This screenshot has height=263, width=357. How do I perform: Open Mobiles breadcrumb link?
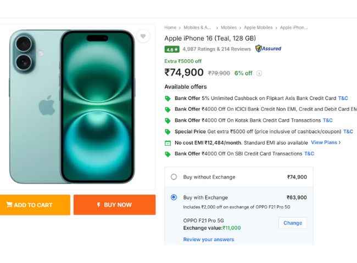click(x=228, y=27)
